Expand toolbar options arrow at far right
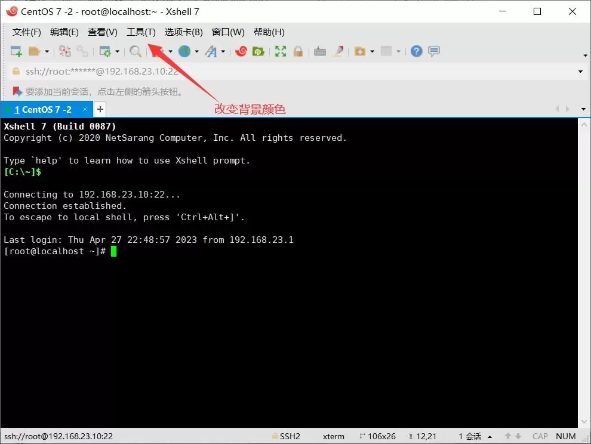Image resolution: width=591 pixels, height=444 pixels. 585,55
